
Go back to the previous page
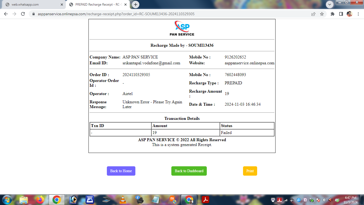(x=6, y=14)
